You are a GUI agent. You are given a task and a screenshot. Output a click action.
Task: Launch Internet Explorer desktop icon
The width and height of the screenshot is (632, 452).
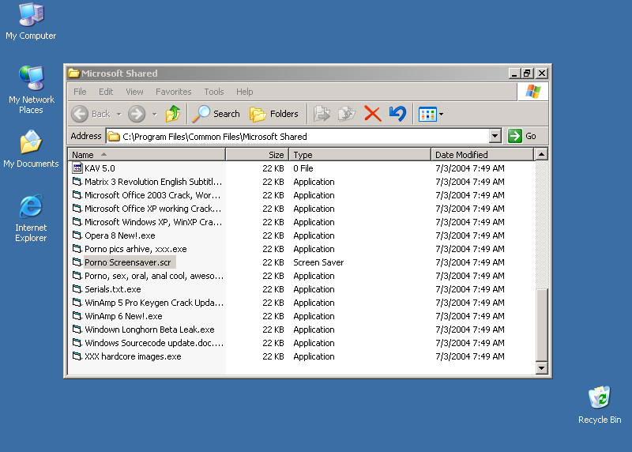click(31, 218)
